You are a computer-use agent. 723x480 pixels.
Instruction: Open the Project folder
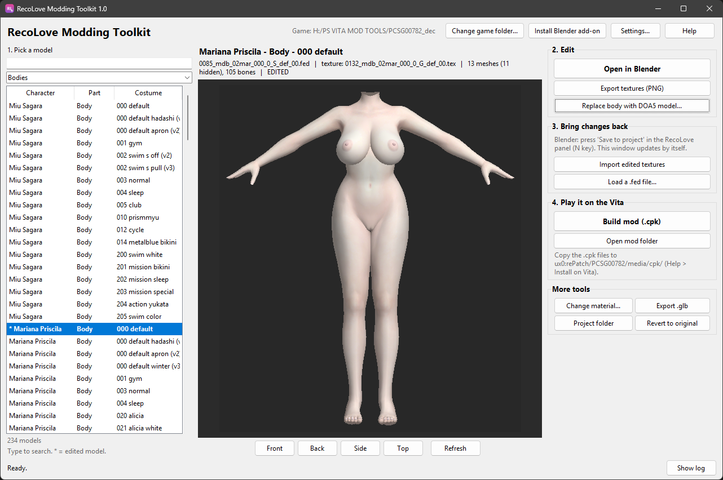coord(593,323)
